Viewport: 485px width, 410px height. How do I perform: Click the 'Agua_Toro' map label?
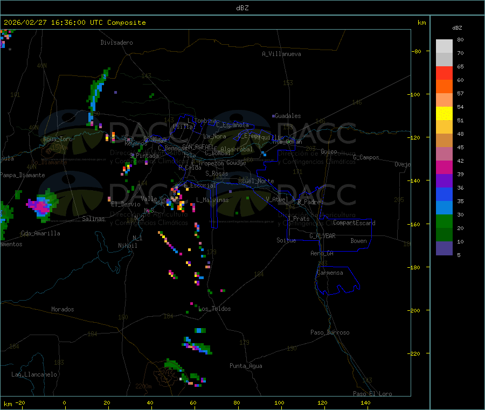pos(58,139)
